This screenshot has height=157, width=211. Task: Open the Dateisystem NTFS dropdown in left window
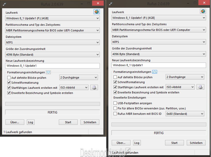(52, 42)
